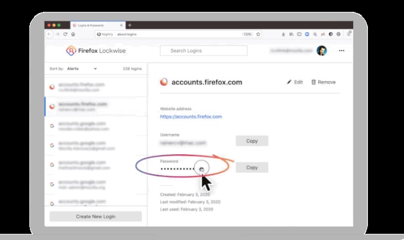Open a new browser tab with plus
The height and width of the screenshot is (240, 404).
click(130, 25)
